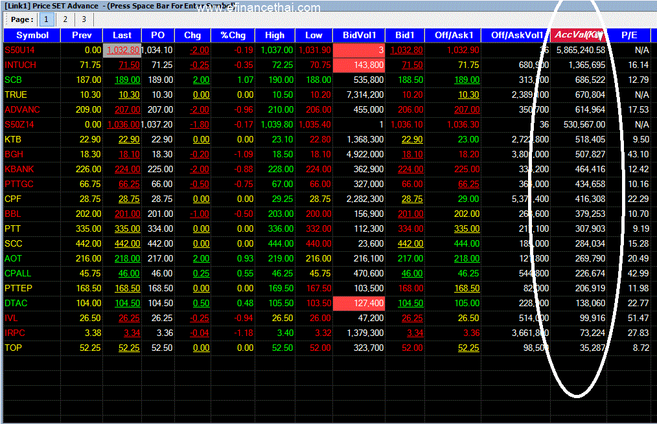Click the Last column header
The width and height of the screenshot is (657, 424).
[122, 35]
